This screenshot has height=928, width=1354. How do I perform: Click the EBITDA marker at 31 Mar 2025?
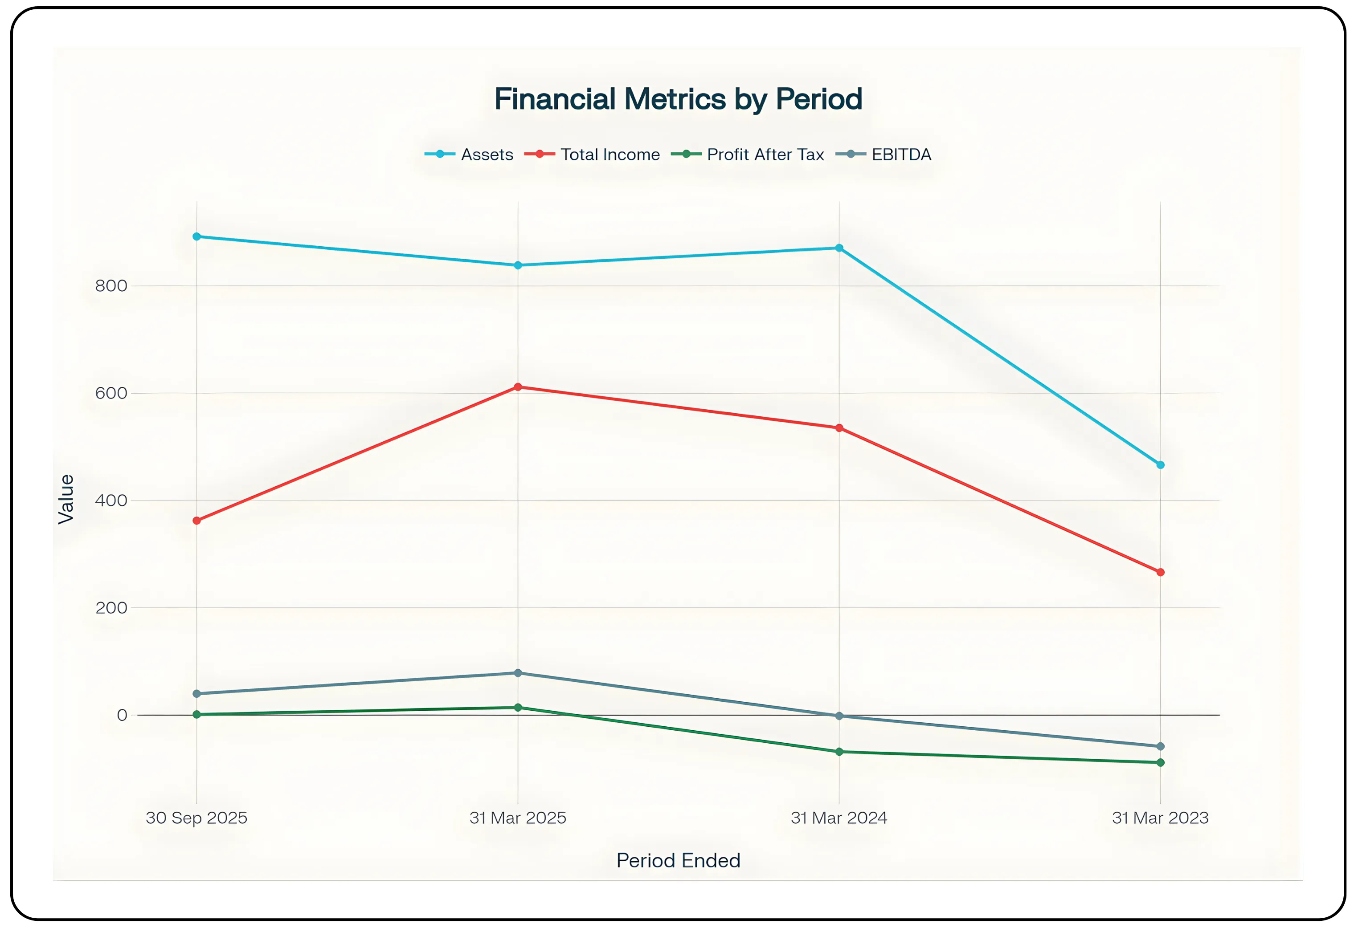pos(518,673)
